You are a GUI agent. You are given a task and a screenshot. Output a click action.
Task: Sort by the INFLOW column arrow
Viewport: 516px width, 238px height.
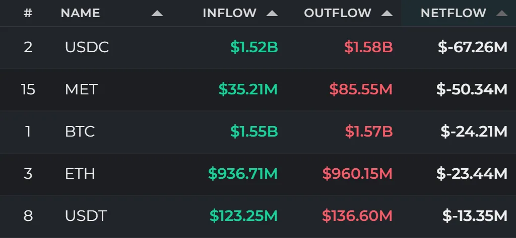272,14
